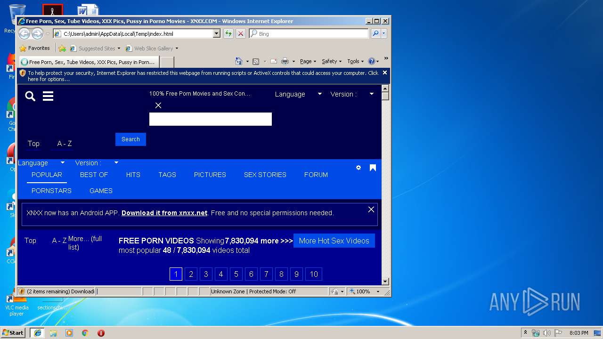Image resolution: width=603 pixels, height=339 pixels.
Task: Click the Bing search magnifier button
Action: pos(375,33)
